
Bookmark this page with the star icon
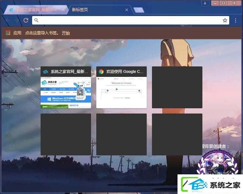pyautogui.click(x=225, y=20)
